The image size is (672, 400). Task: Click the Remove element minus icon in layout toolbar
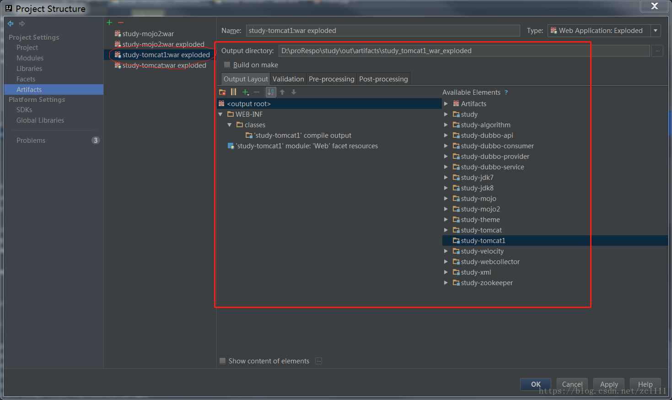[257, 92]
